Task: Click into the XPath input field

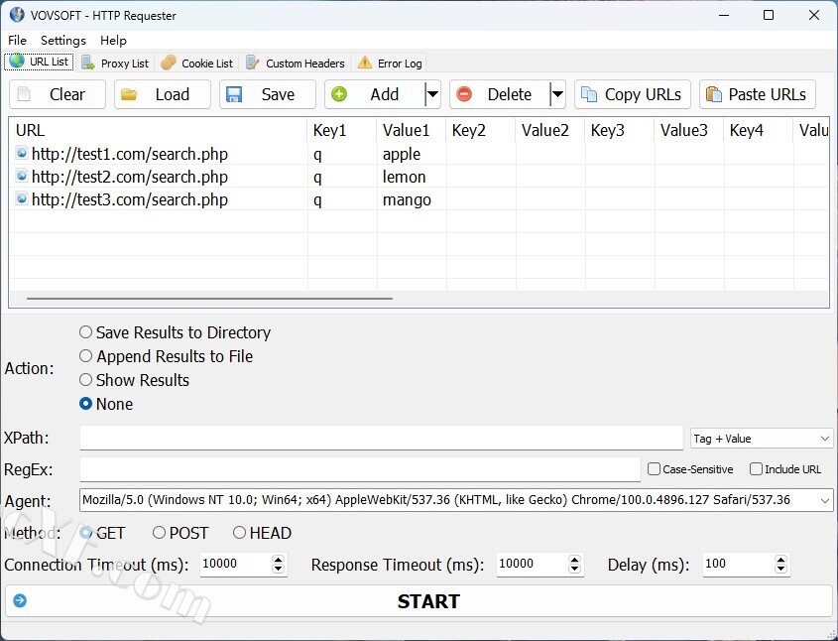Action: [382, 439]
